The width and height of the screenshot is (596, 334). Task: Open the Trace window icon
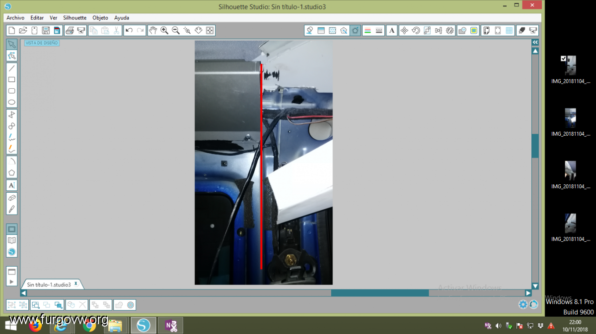(x=474, y=31)
